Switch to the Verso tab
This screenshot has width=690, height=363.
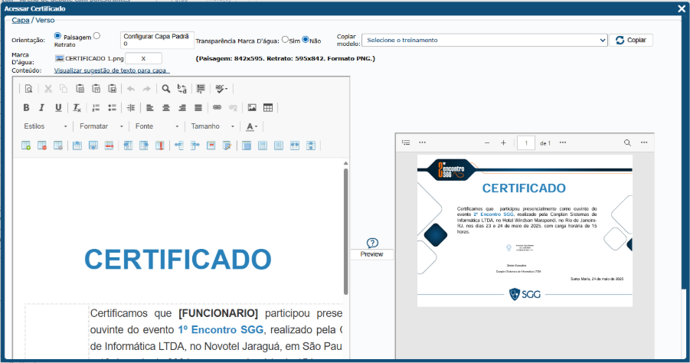tap(45, 21)
